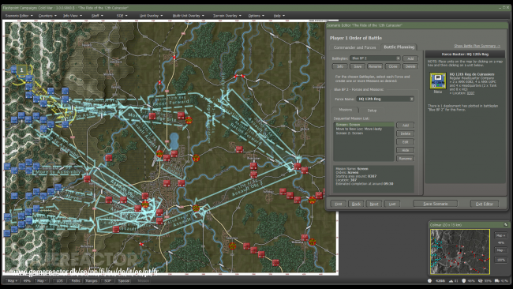Toggle the Special overlay button
513x289 pixels.
pyautogui.click(x=124, y=281)
